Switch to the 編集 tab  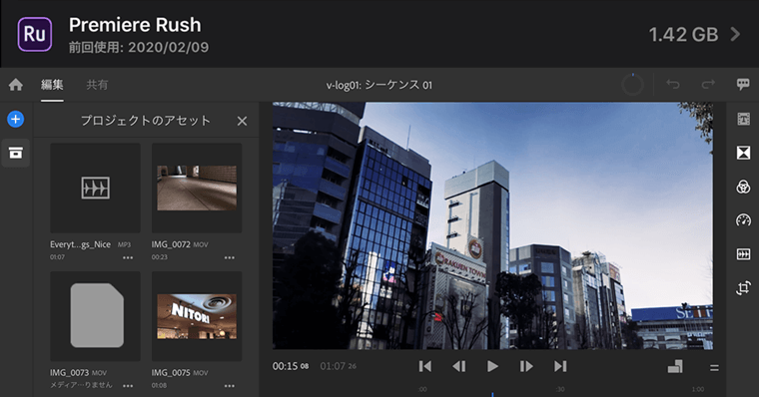click(x=52, y=85)
